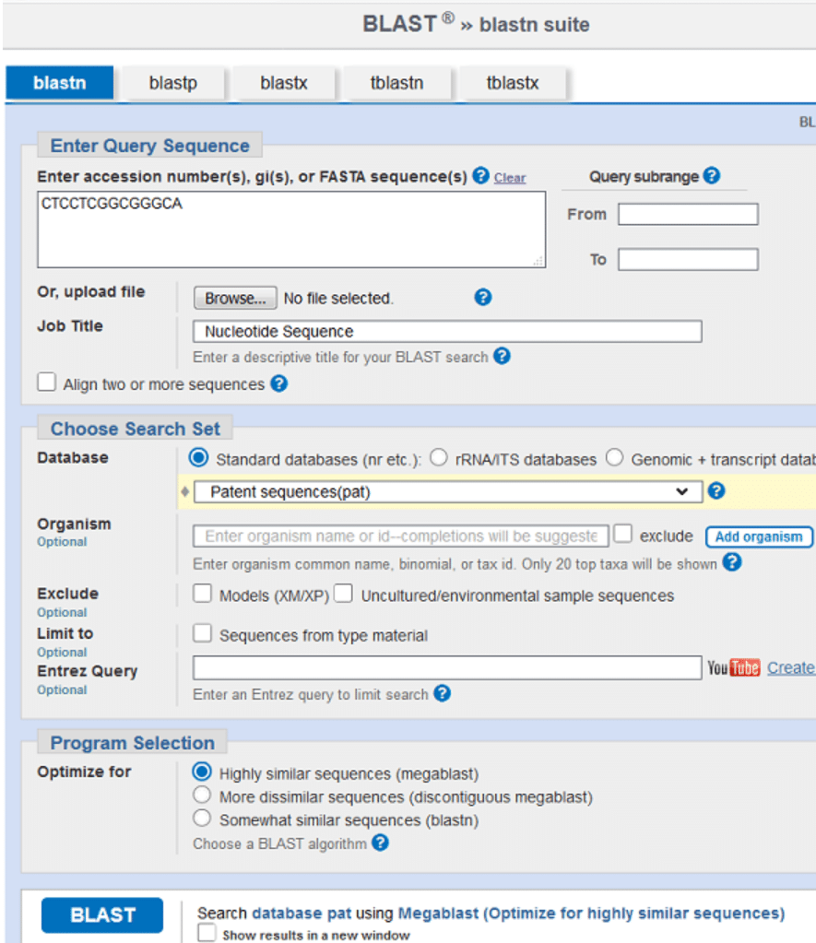
Task: Open help for entering FASTA sequences
Action: click(x=480, y=176)
